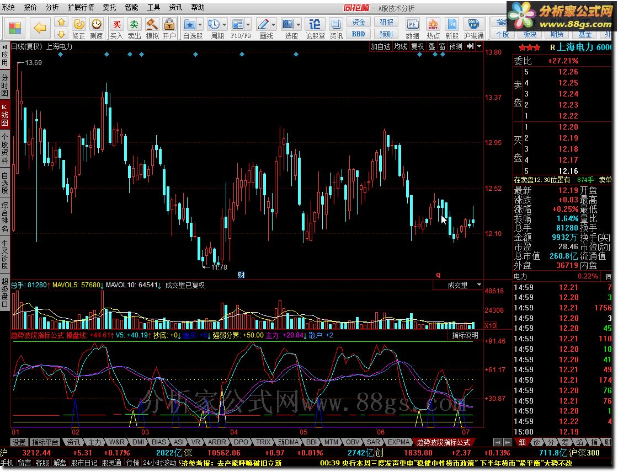Click the 财 marker on the K-line chart
This screenshot has height=472, width=618.
point(241,275)
